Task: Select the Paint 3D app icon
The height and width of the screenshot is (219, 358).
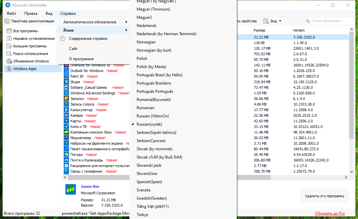Action: coord(66,76)
